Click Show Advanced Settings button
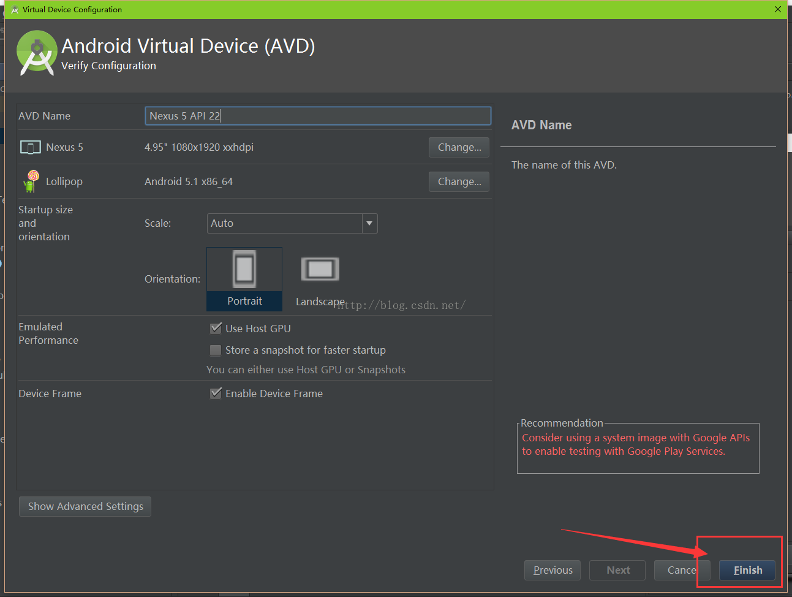 85,506
